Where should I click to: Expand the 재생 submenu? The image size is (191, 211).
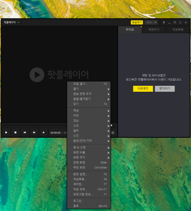[x=89, y=110]
